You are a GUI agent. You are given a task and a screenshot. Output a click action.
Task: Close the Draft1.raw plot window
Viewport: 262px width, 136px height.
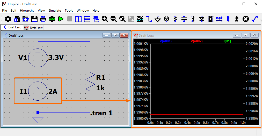(254, 35)
